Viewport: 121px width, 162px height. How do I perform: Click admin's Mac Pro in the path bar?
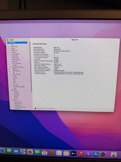[42, 109]
